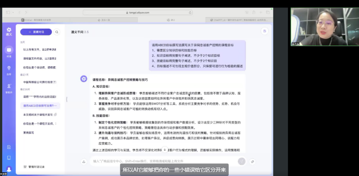Switch to Kimi.ai browser tab

(x=36, y=20)
